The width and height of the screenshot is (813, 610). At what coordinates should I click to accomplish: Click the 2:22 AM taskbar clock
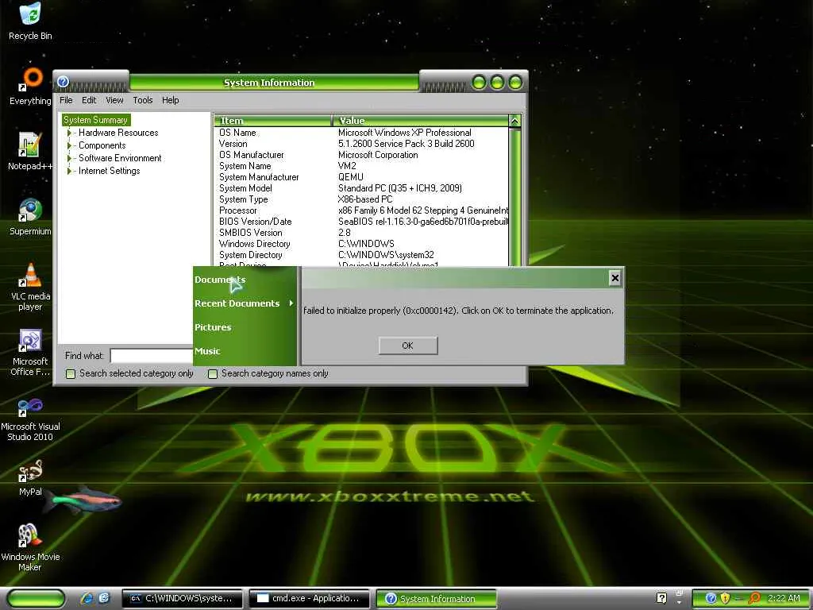pyautogui.click(x=784, y=598)
